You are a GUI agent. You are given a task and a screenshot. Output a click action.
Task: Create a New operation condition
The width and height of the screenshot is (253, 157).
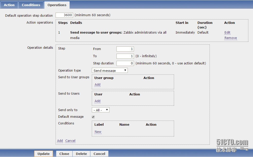tap(98, 132)
